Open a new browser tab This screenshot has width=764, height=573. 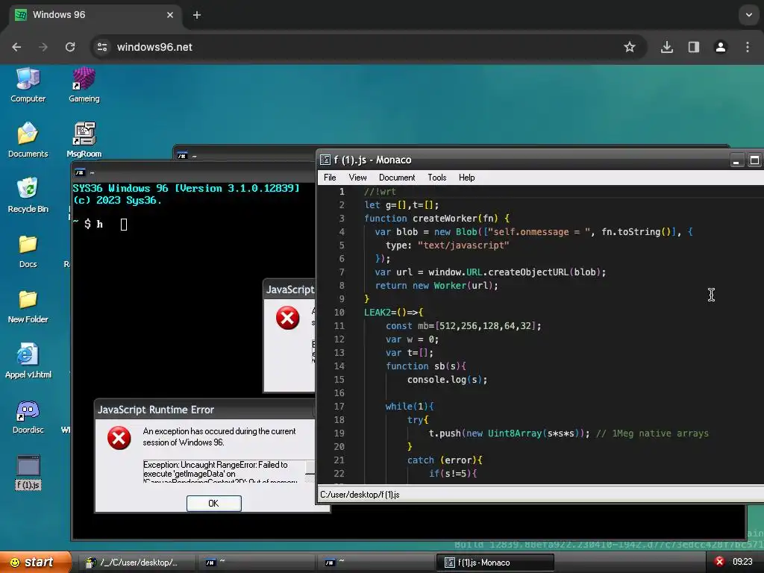tap(197, 15)
